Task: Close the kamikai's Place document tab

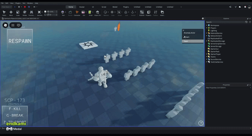Action: coord(38,19)
